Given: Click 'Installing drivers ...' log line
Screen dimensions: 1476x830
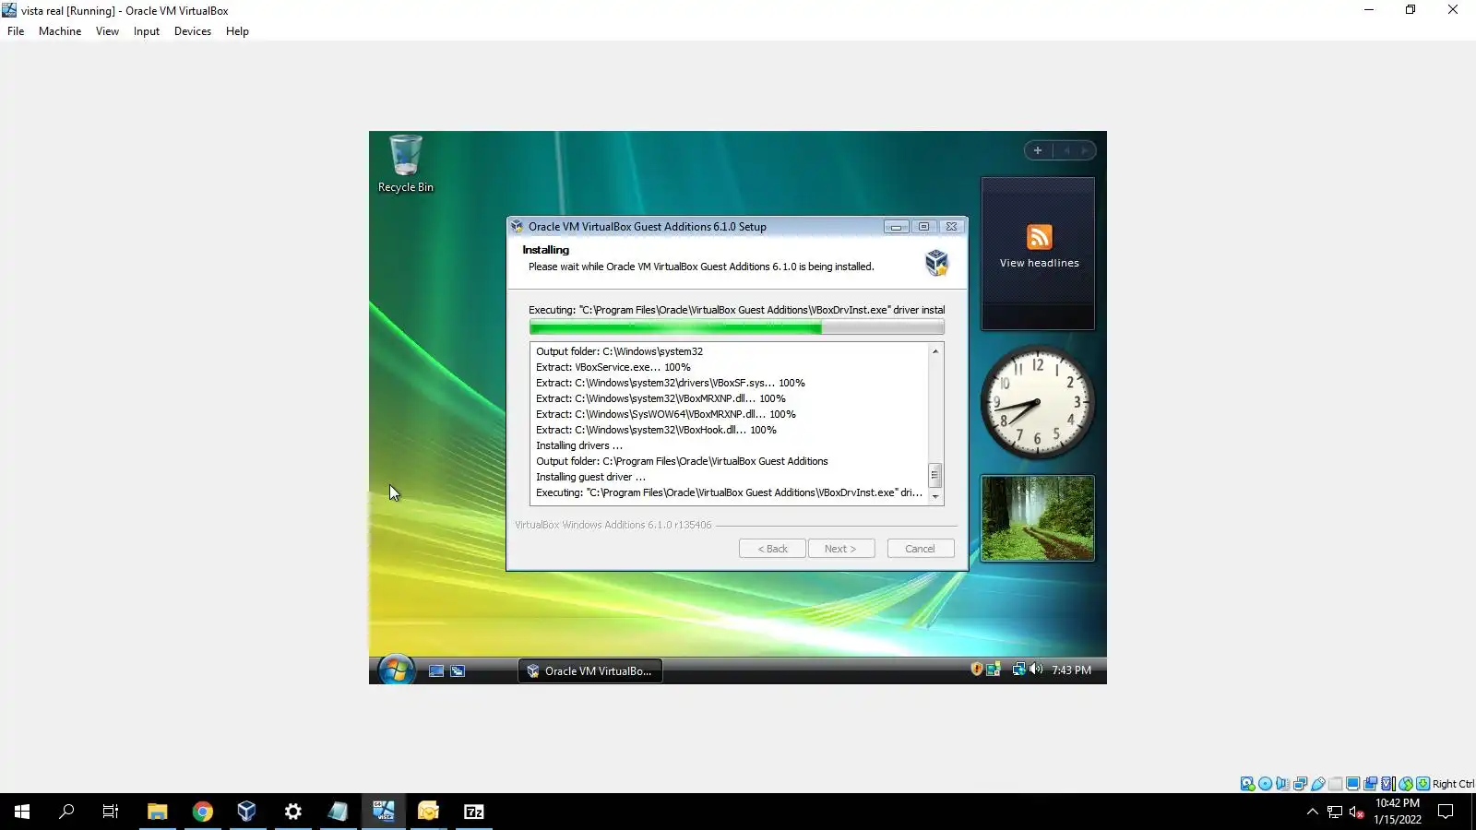Looking at the screenshot, I should pyautogui.click(x=579, y=445).
